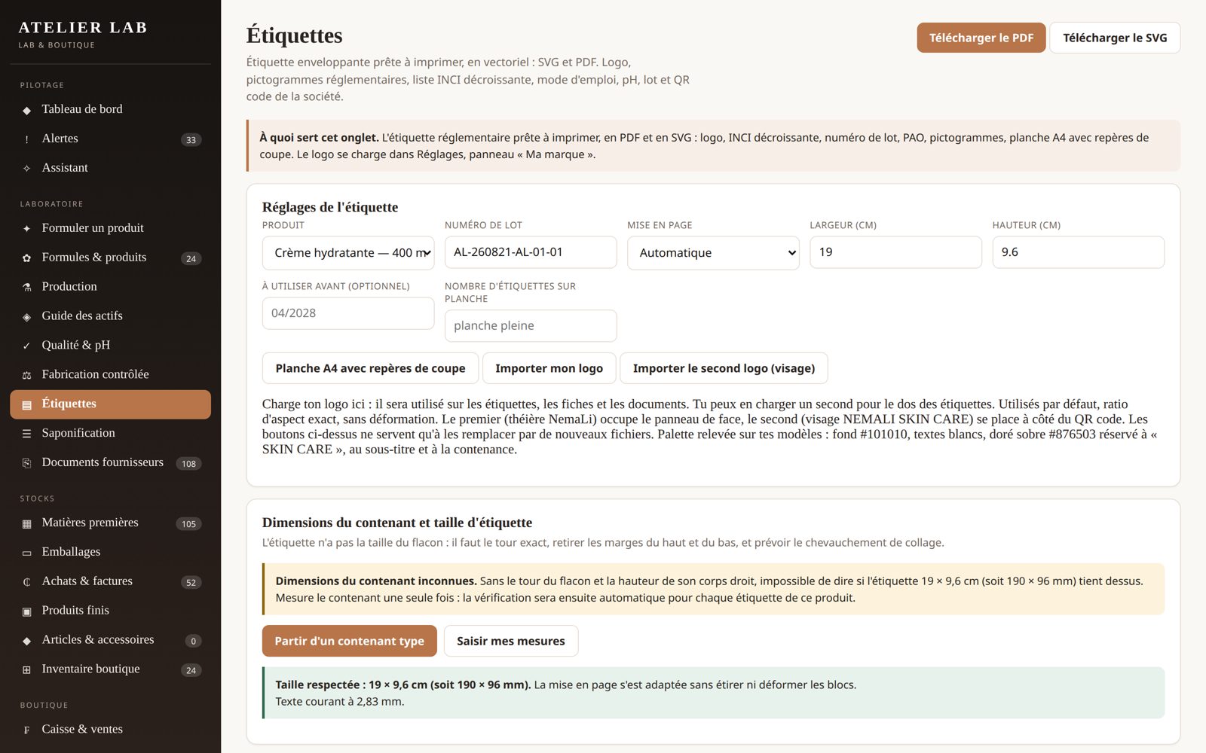Click the Emballages box icon
Screen dimensions: 1206x753
point(26,553)
